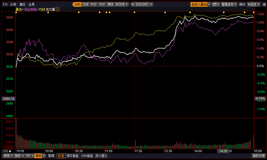The height and width of the screenshot is (160, 267).
Task: Click the collapse arrow icon at top right
Action: point(264,4)
